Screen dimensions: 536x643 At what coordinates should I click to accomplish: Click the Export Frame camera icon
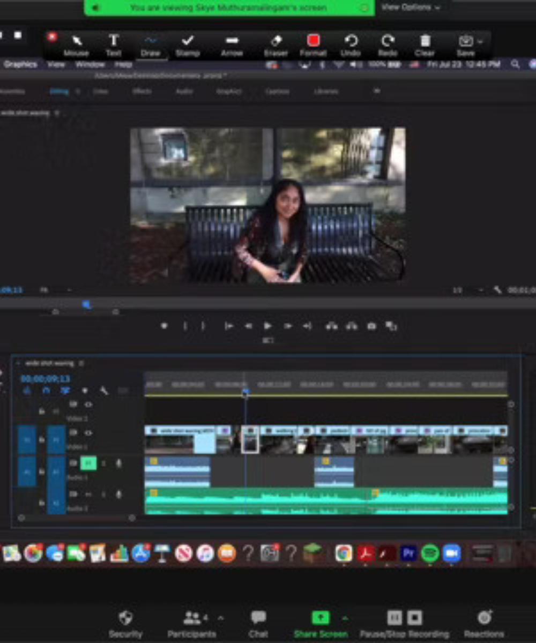pyautogui.click(x=371, y=326)
